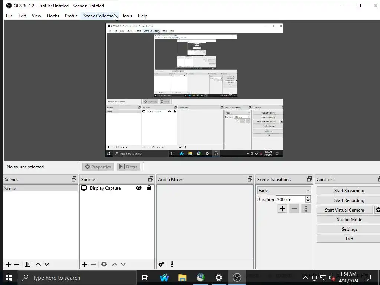
Task: Show hidden system tray icons chevron
Action: click(305, 278)
